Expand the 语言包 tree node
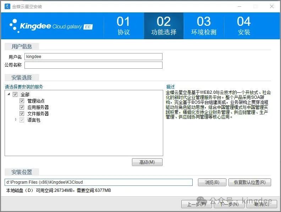 pyautogui.click(x=16, y=120)
